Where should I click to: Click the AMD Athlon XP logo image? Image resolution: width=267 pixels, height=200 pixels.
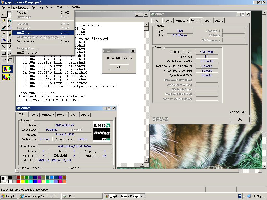[x=101, y=132]
